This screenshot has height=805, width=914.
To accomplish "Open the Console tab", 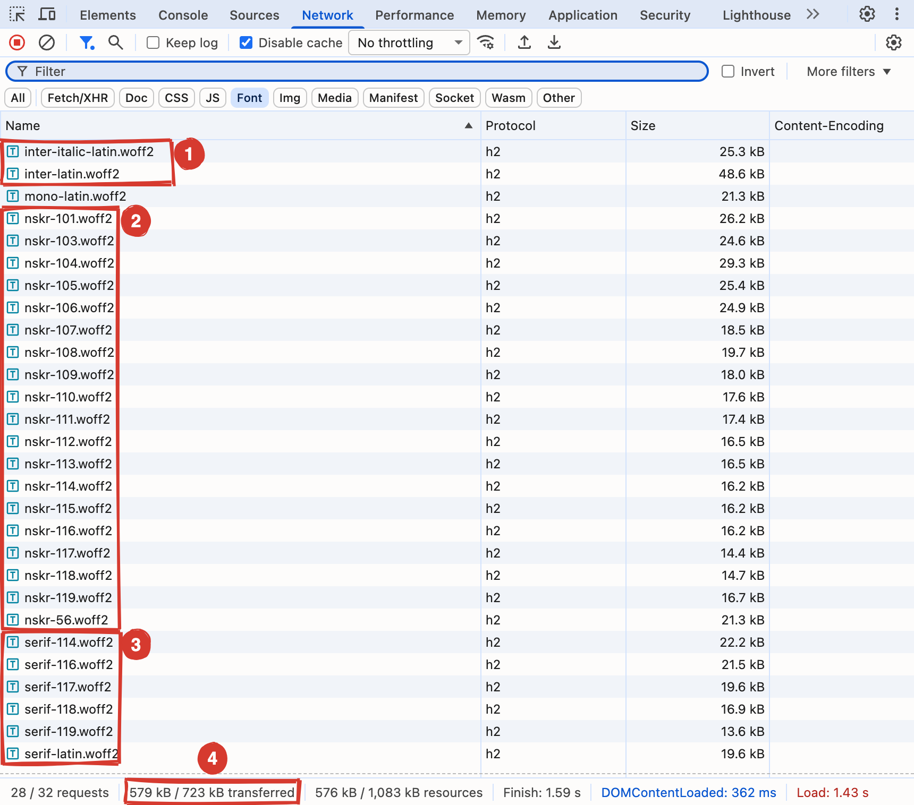I will tap(183, 15).
